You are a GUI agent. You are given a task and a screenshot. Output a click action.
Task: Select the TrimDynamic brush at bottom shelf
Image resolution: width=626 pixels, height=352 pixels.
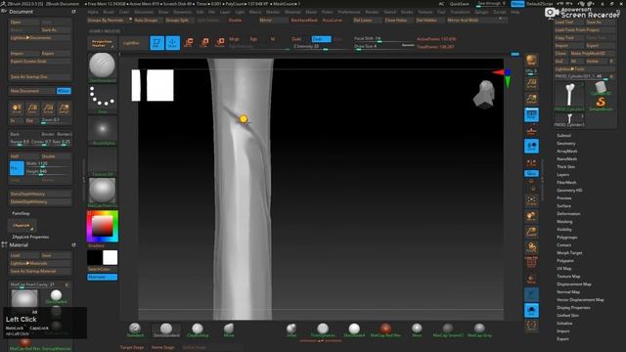[x=323, y=330]
